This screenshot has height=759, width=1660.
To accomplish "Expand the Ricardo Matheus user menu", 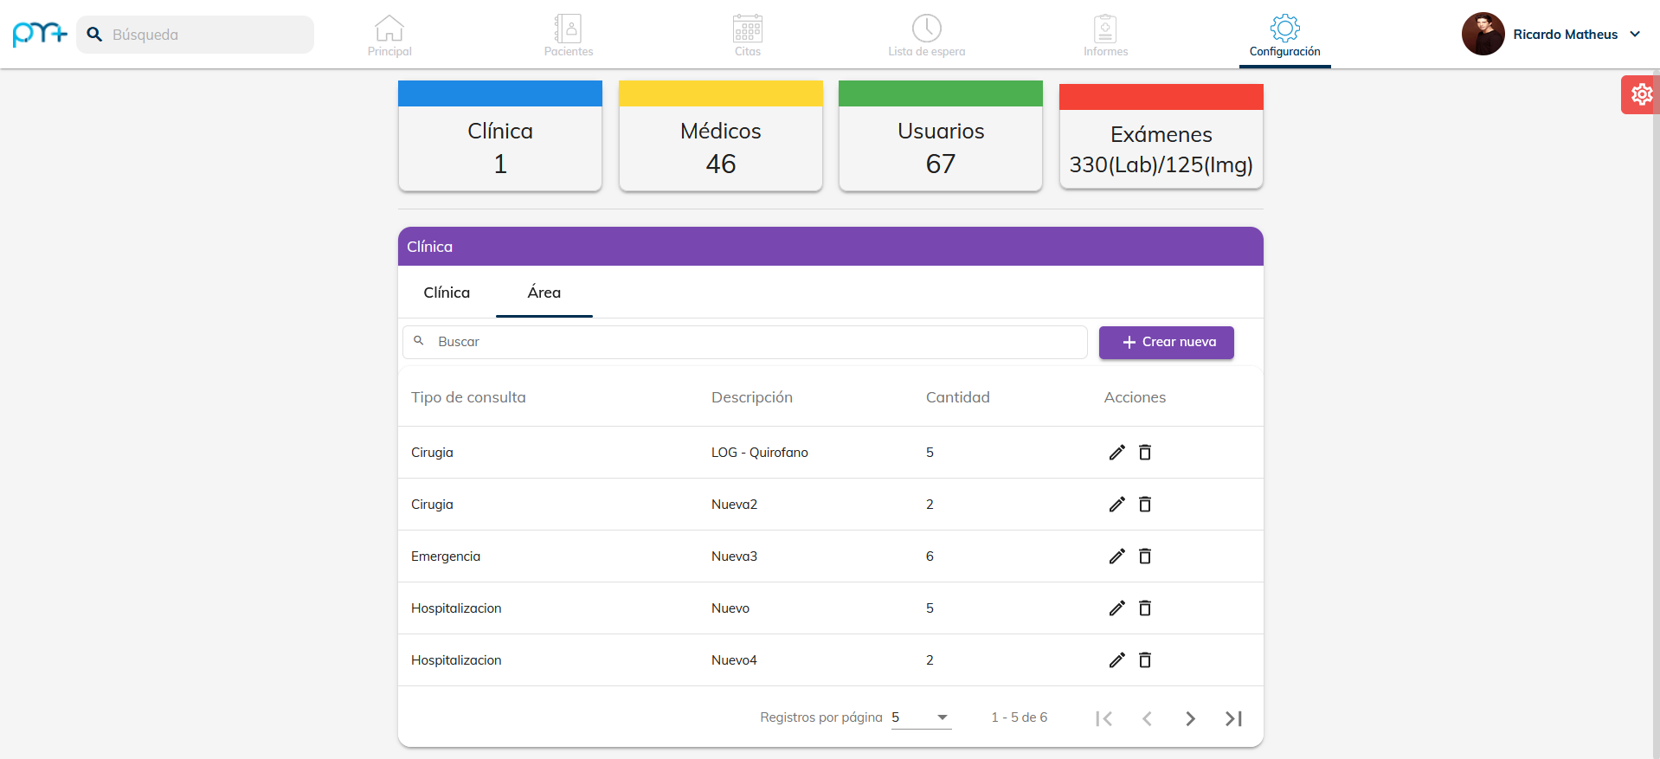I will pos(1635,35).
